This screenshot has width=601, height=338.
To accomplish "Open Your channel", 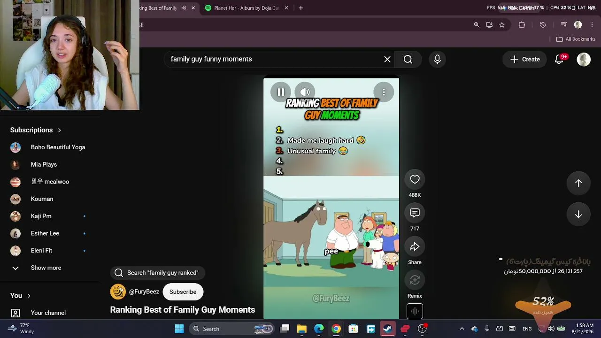I will tap(49, 313).
